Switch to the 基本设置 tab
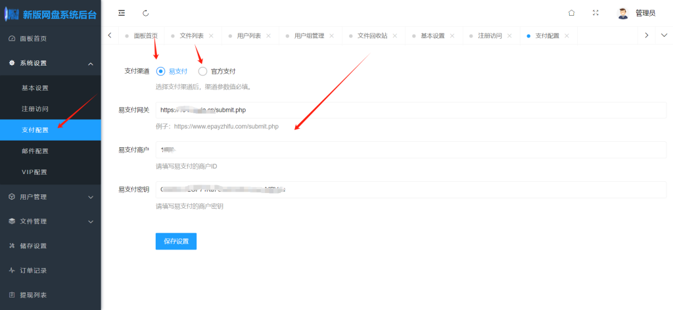 click(432, 36)
